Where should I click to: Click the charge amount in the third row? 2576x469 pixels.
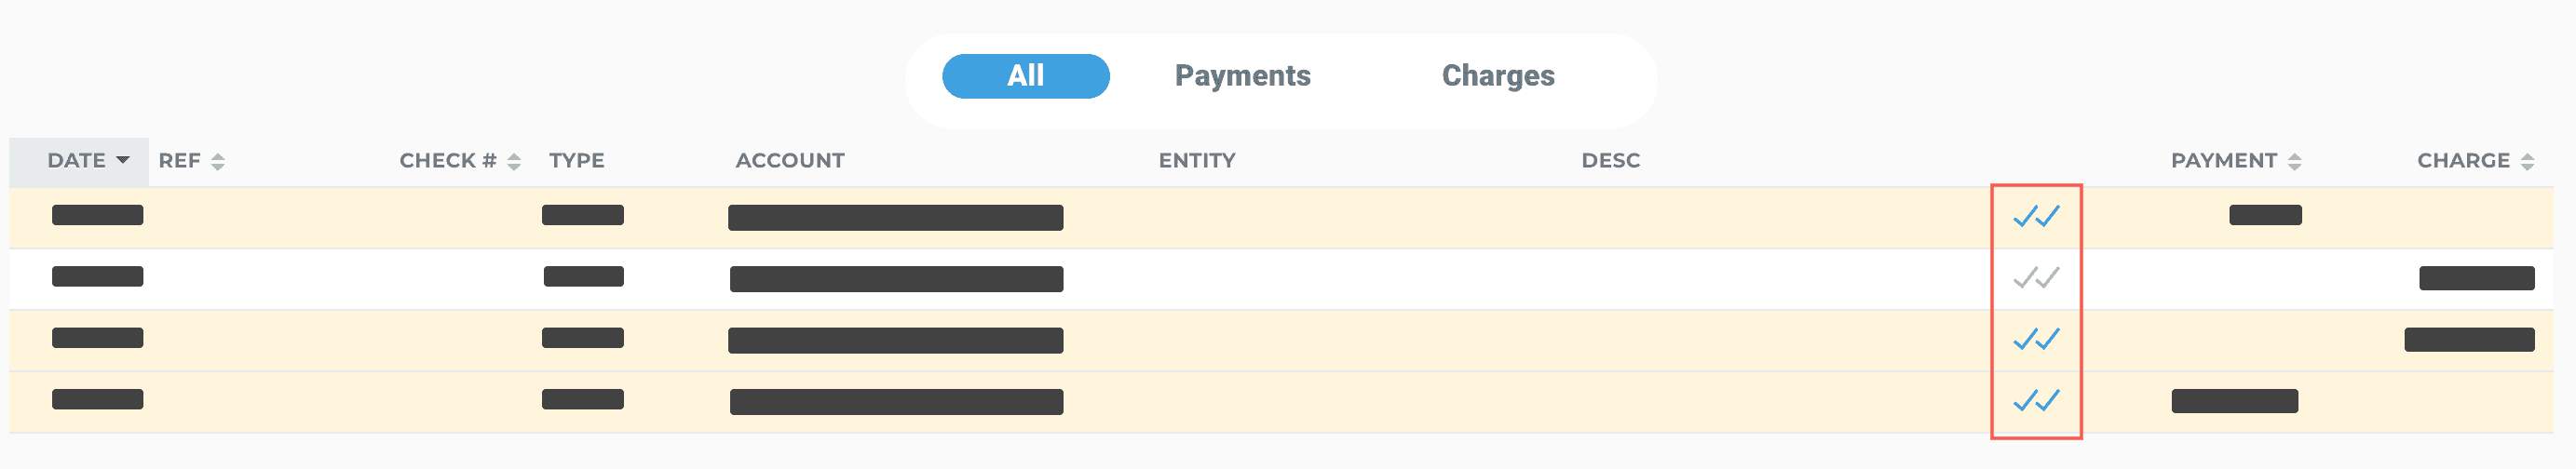pyautogui.click(x=2469, y=340)
